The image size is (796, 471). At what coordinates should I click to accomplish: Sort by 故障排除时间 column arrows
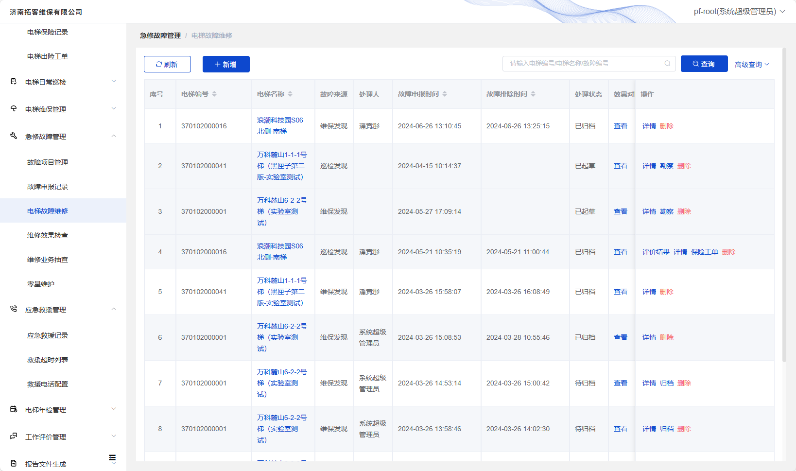[x=533, y=94]
